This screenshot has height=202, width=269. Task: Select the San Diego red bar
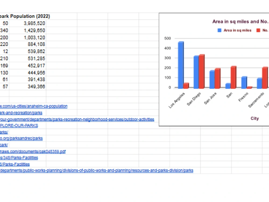point(202,72)
